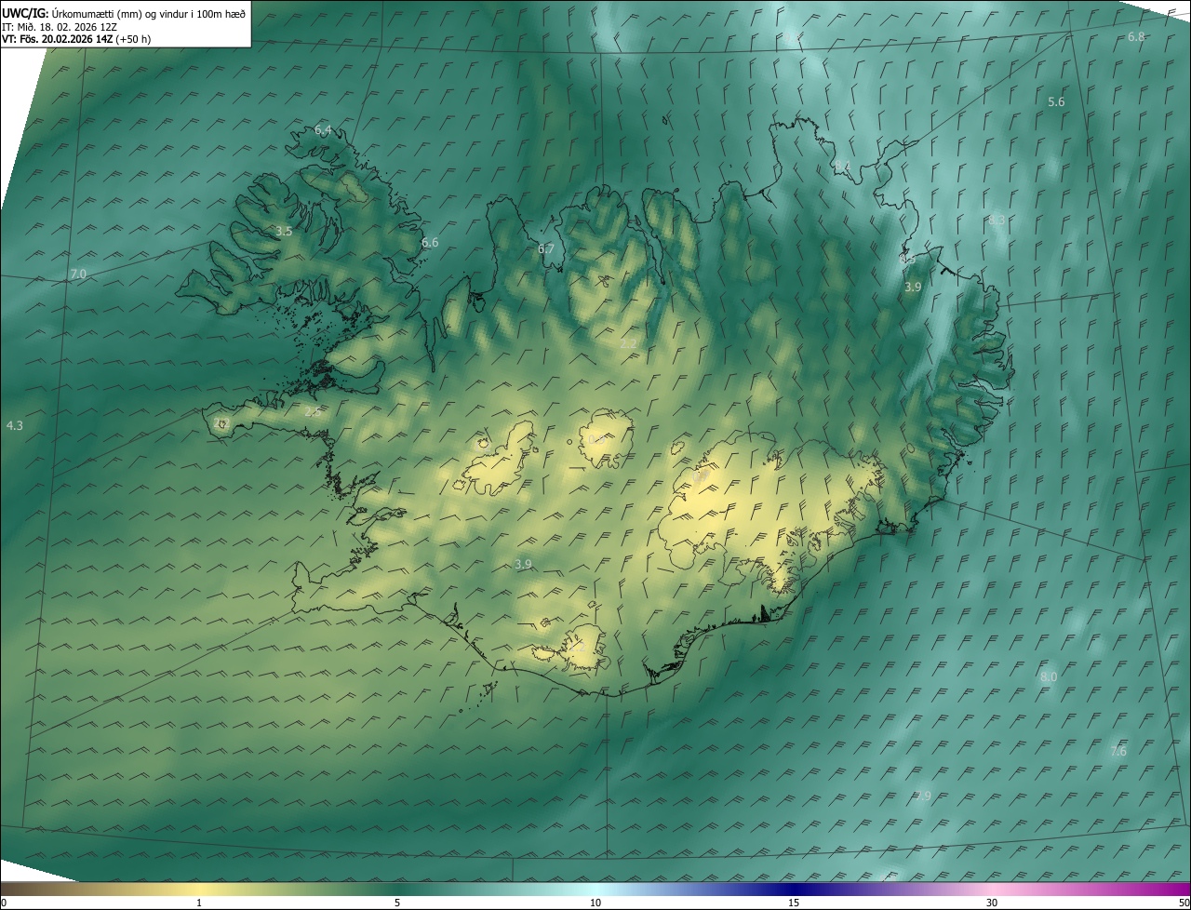Click the 7.6 map value
This screenshot has height=910, width=1191.
[1118, 751]
